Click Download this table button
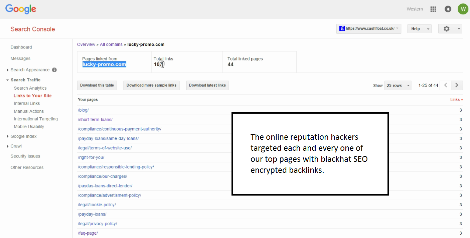Image resolution: width=470 pixels, height=238 pixels. pos(97,85)
